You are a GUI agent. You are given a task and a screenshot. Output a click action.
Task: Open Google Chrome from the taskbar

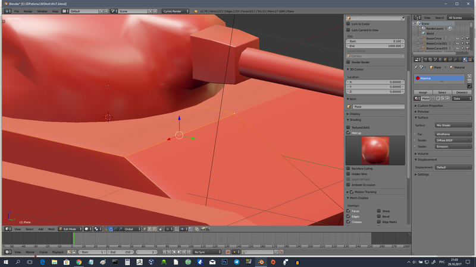79,262
